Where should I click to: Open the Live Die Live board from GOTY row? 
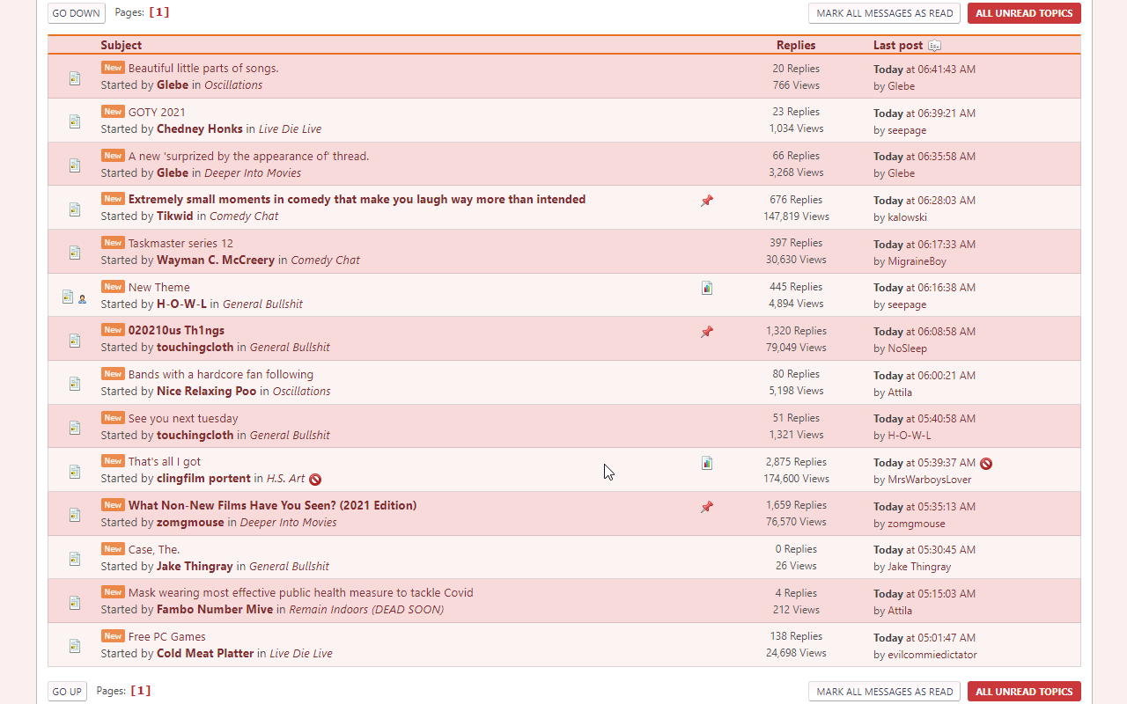[x=290, y=129]
